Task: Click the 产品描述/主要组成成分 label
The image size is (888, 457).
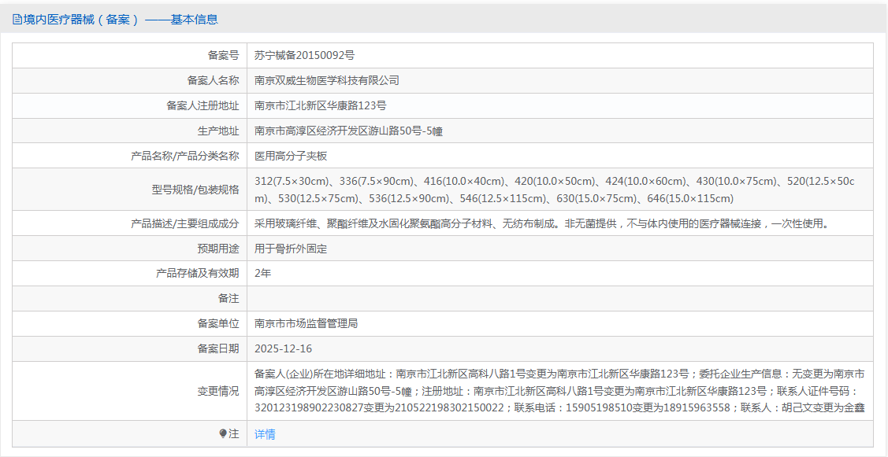Action: (x=184, y=223)
